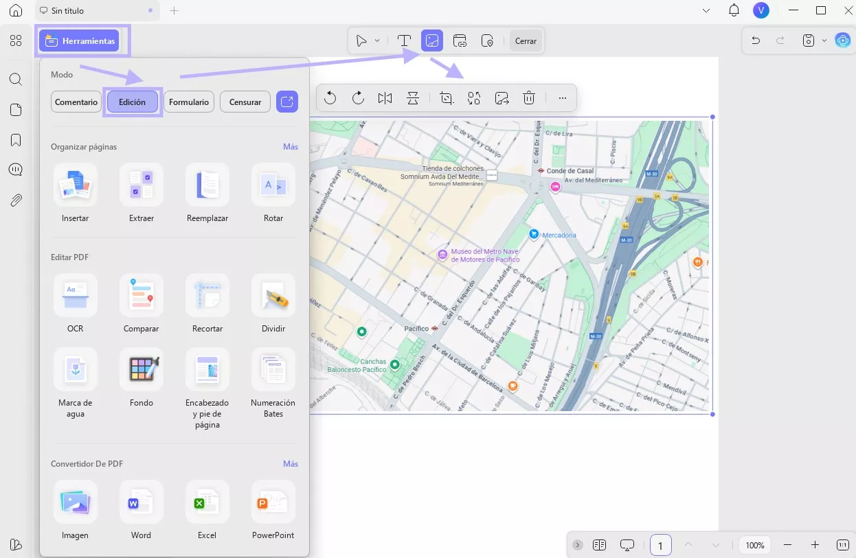The image size is (856, 558).
Task: Toggle the image editing tool
Action: tap(432, 41)
